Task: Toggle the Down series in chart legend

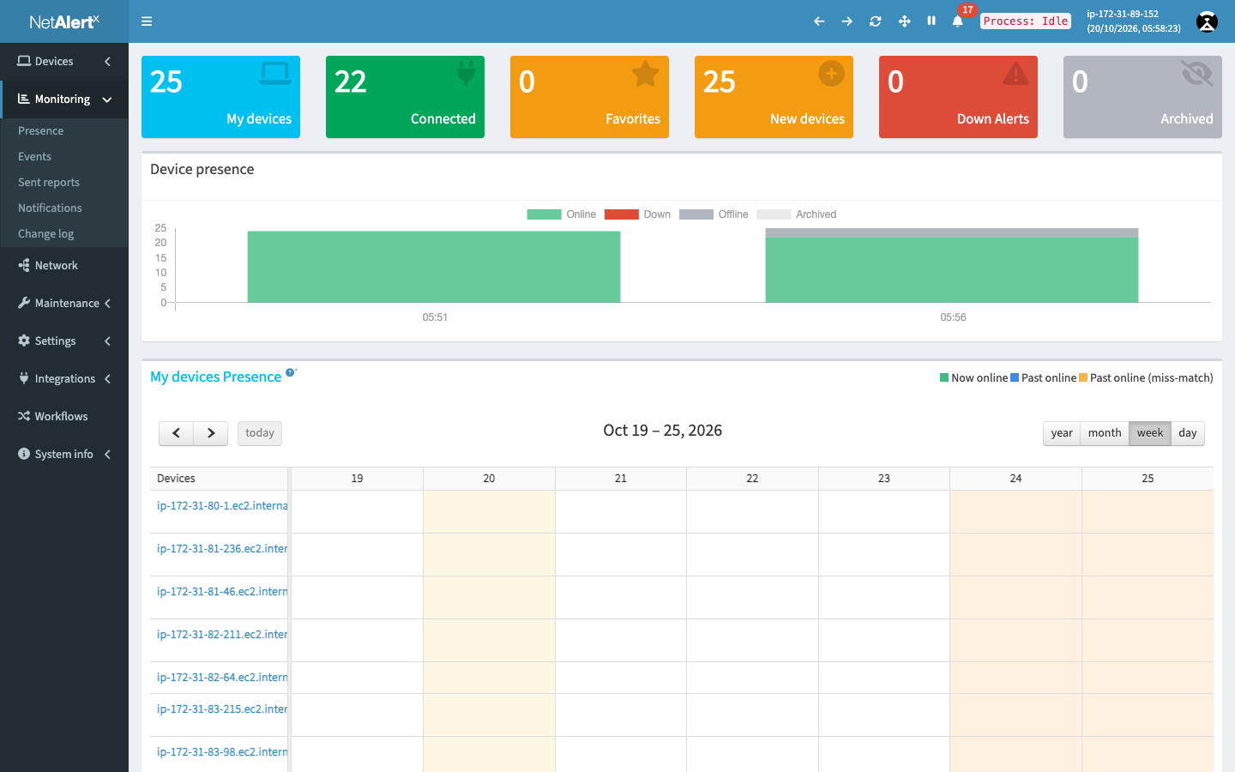Action: [x=638, y=214]
